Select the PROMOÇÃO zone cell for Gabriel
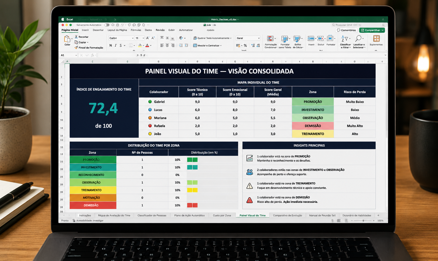This screenshot has width=438, height=261. click(x=313, y=102)
